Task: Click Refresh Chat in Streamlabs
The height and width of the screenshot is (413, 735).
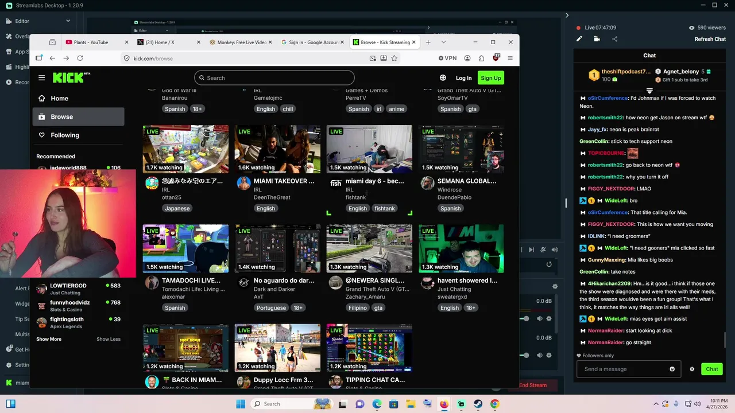Action: click(710, 39)
